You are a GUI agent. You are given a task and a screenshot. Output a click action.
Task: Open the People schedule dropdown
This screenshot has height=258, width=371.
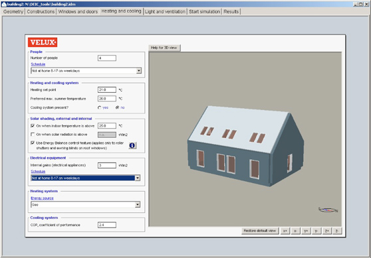point(139,70)
